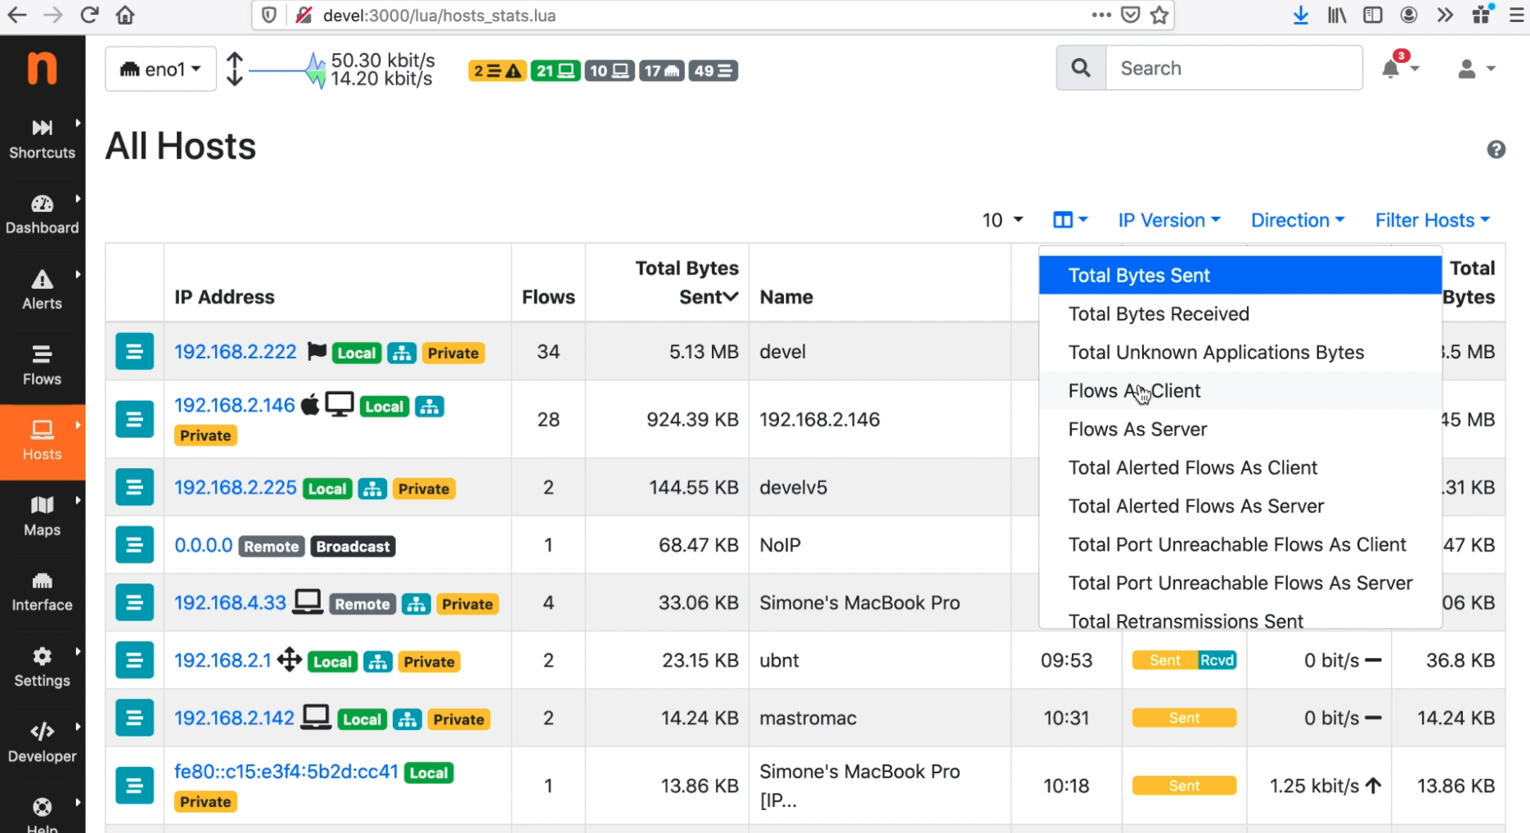1530x833 pixels.
Task: Open host link fe80::c15:e3f4:5b2d:cc41
Action: [x=286, y=772]
